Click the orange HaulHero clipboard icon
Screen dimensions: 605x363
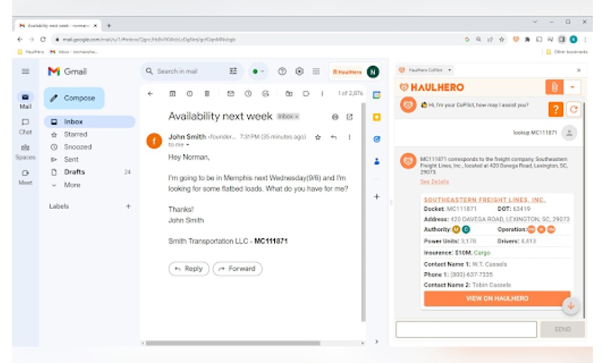click(x=554, y=87)
